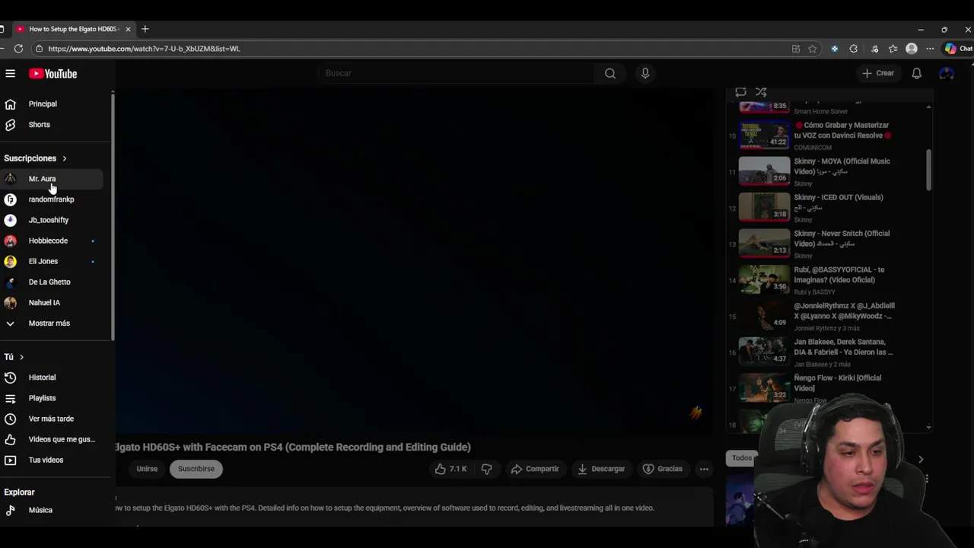Image resolution: width=974 pixels, height=548 pixels.
Task: Click Descargar download button
Action: 601,469
